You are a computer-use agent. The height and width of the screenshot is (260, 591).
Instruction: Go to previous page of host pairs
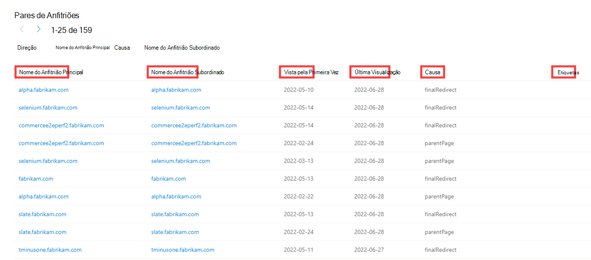click(22, 29)
